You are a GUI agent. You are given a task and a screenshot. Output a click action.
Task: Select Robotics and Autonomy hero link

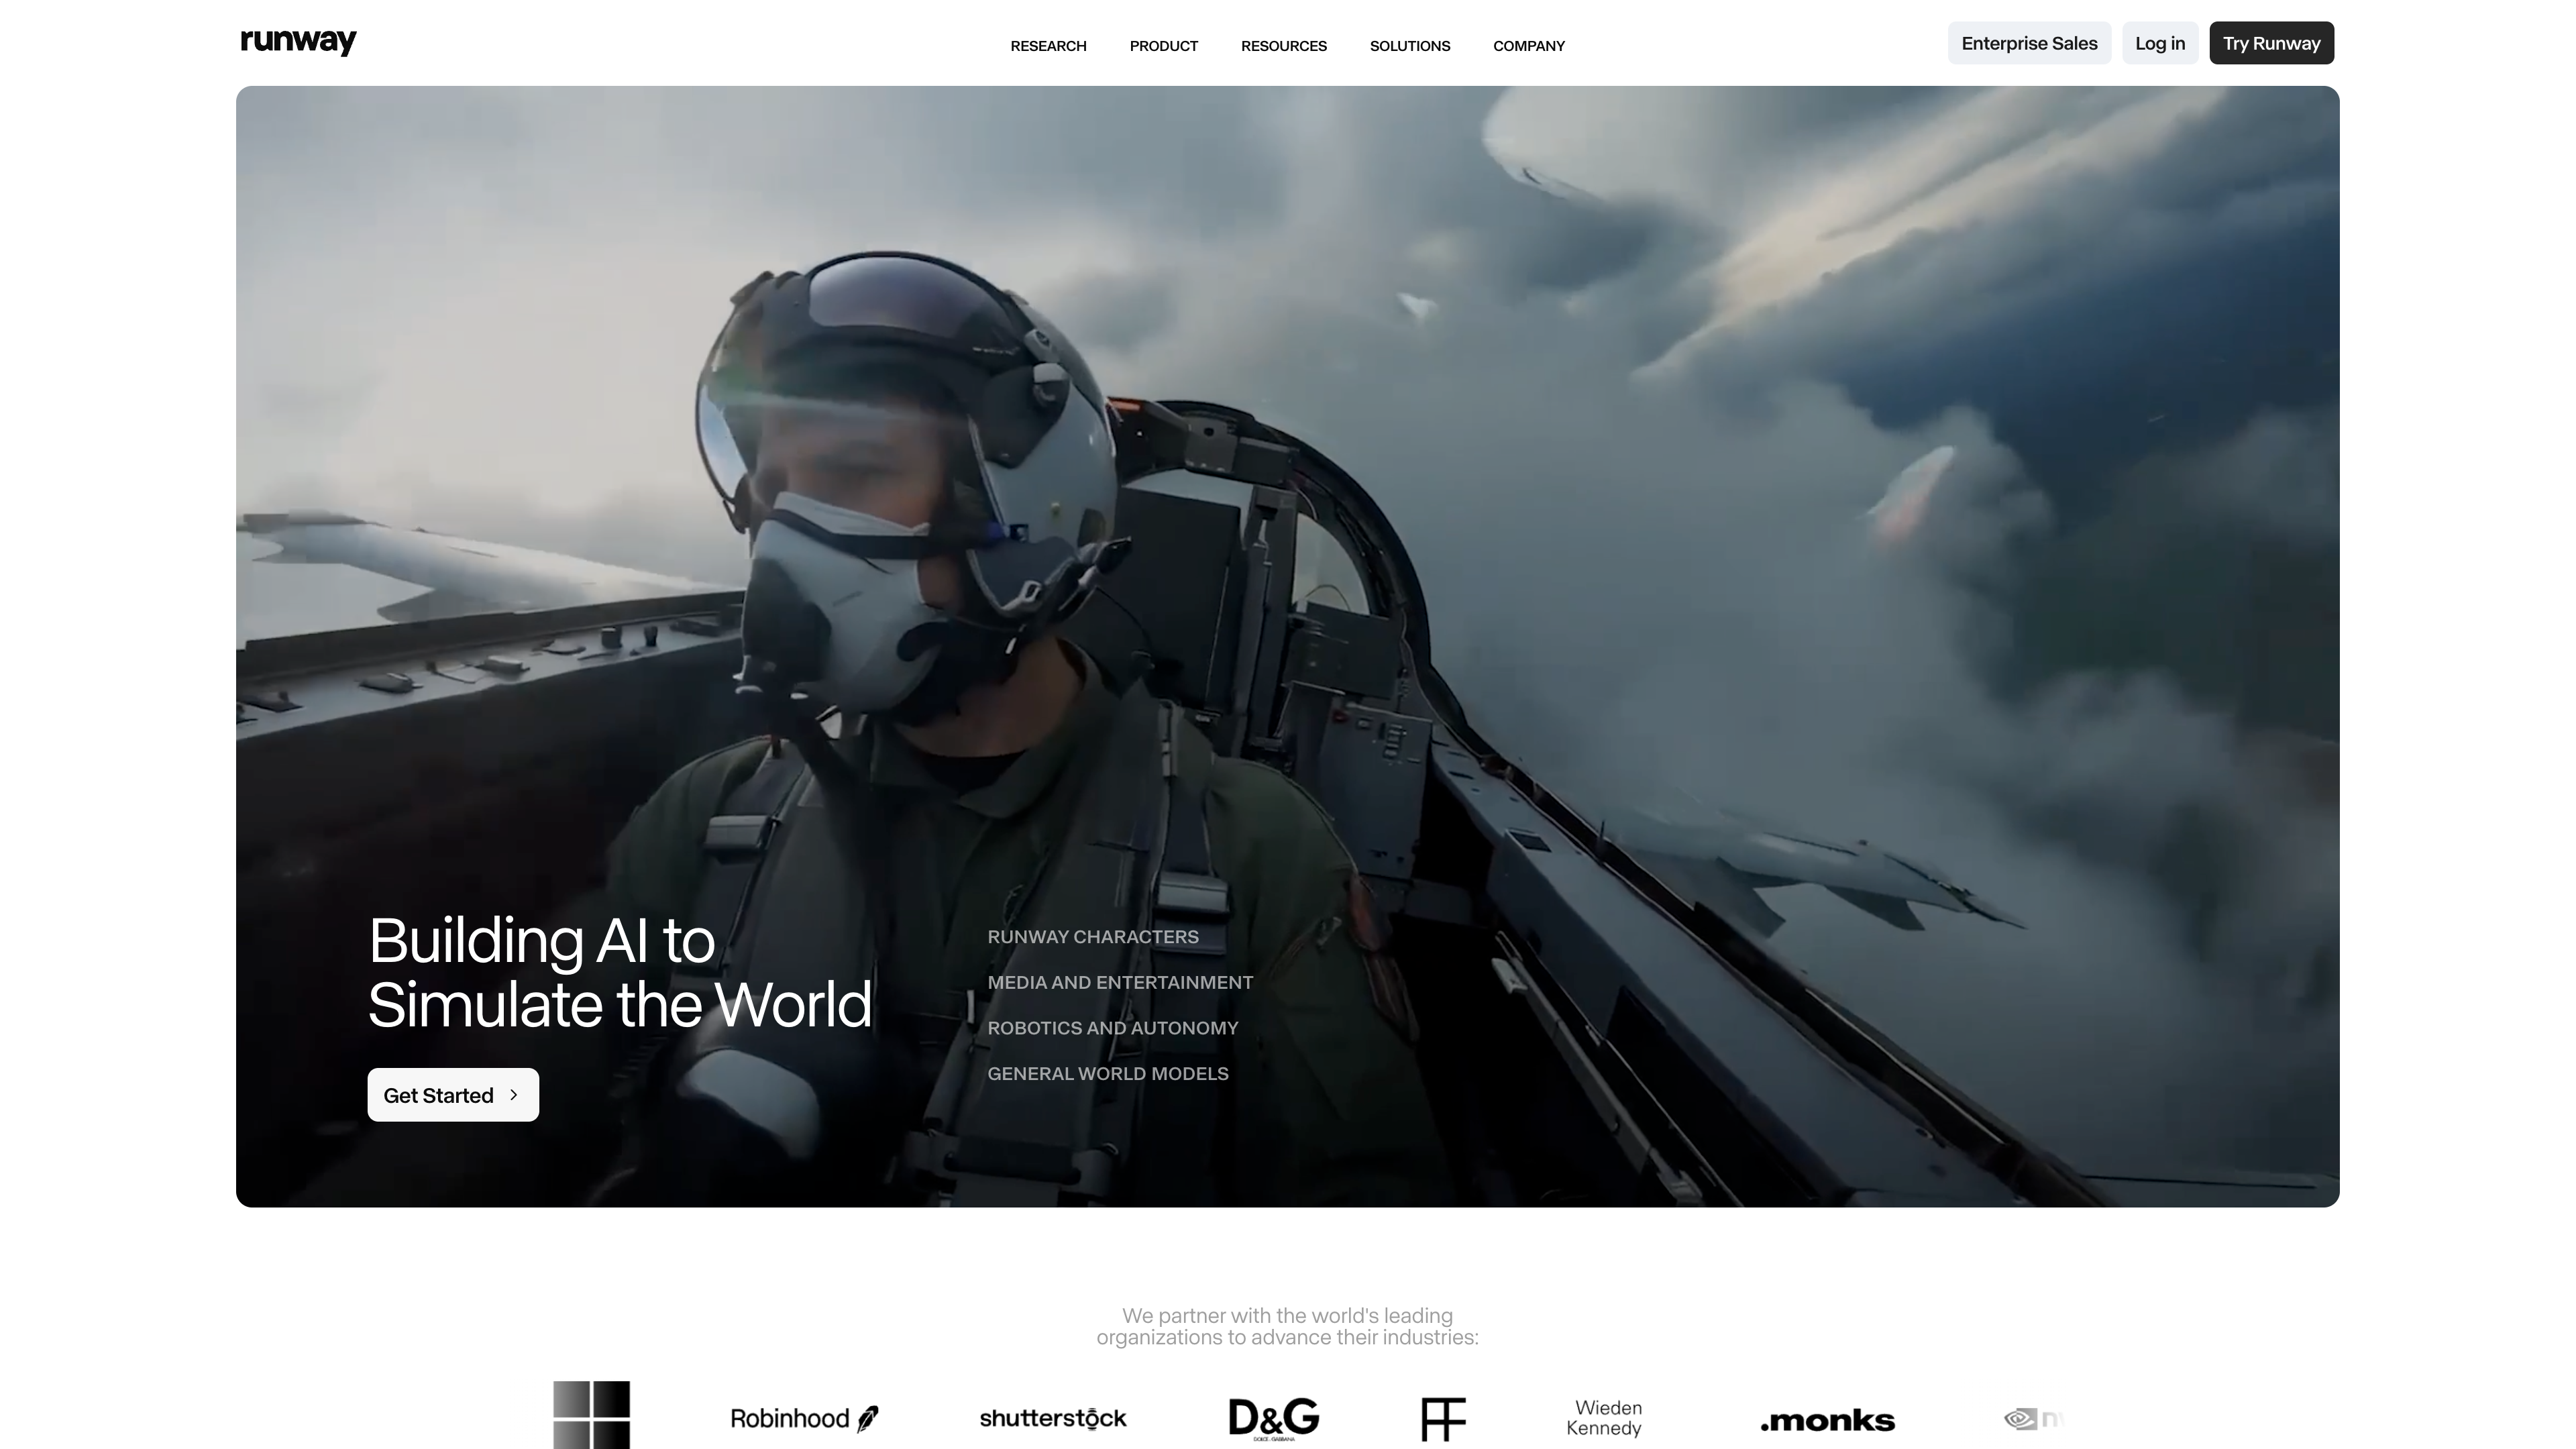[x=1112, y=1028]
